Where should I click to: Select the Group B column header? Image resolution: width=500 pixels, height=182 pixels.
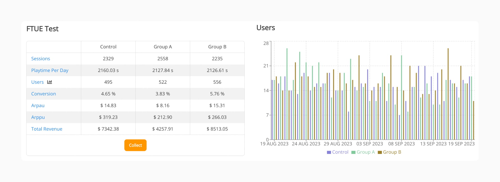coord(217,47)
